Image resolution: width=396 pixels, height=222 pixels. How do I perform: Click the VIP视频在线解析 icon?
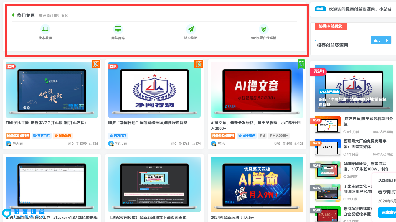[x=264, y=29]
